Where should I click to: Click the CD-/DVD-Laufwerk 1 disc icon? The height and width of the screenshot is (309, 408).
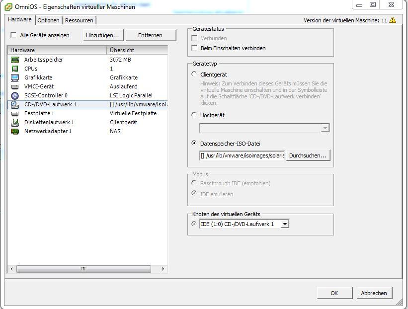pos(15,104)
